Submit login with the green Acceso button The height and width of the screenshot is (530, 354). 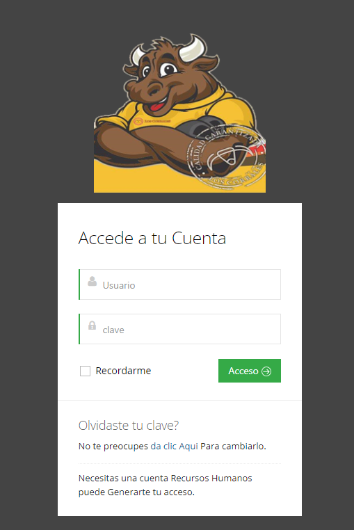coord(250,371)
